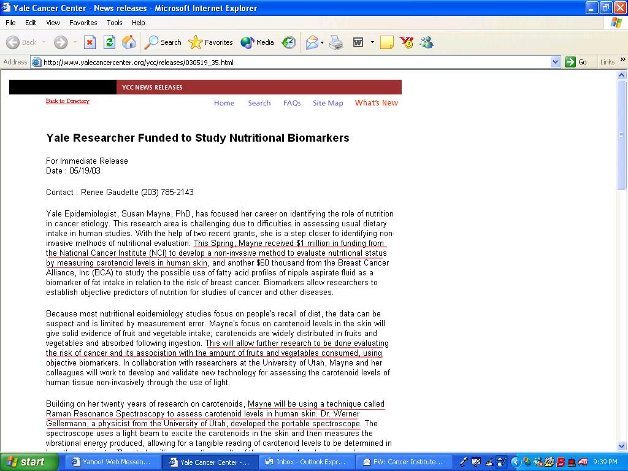Click the yellow note toolbar icon
628x471 pixels.
click(x=386, y=42)
